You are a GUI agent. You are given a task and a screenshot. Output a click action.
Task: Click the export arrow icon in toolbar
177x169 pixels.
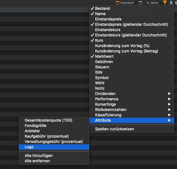171,3
